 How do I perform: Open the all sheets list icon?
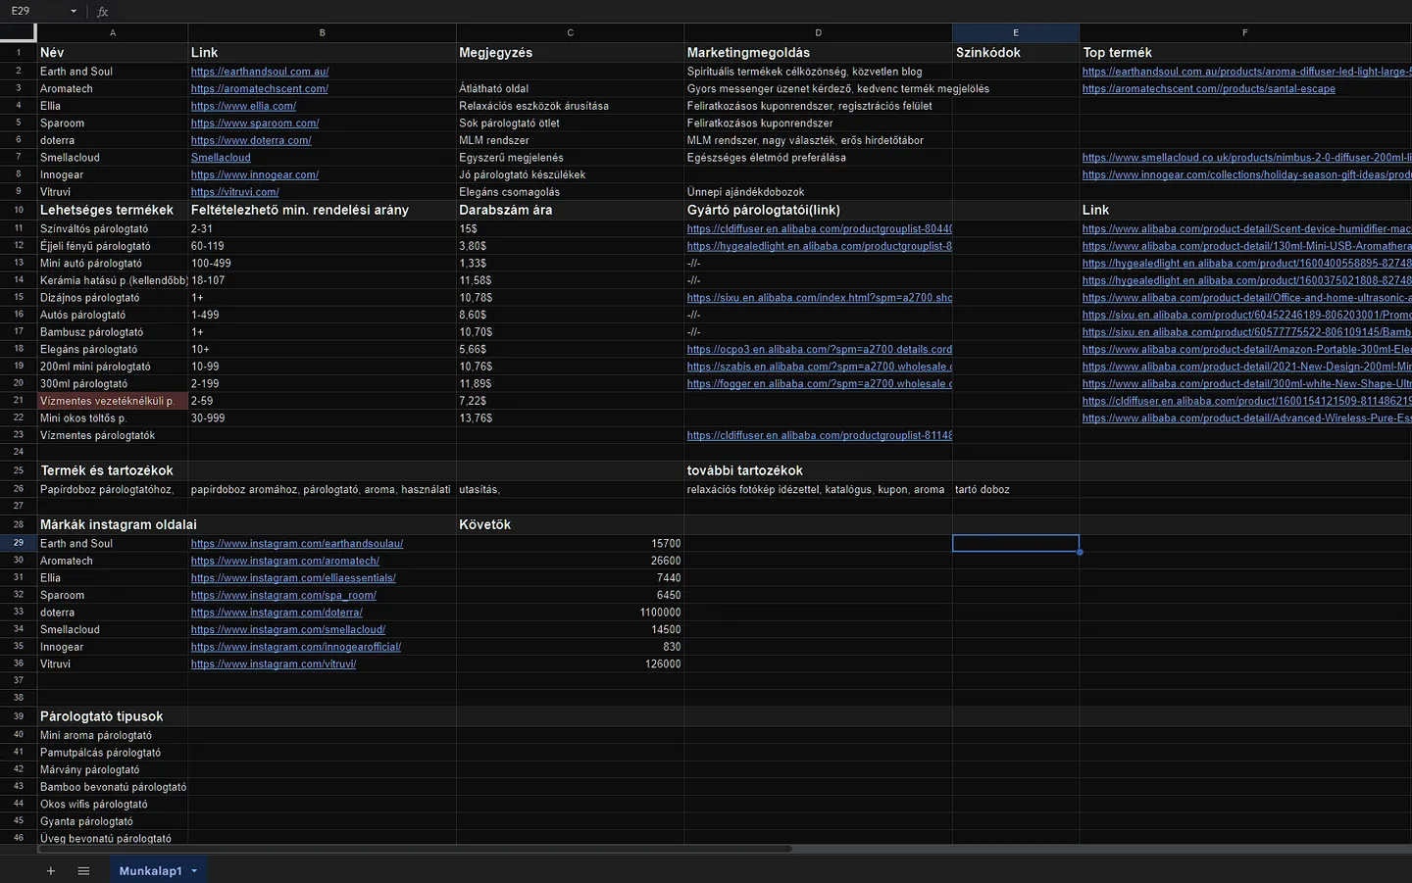point(83,871)
